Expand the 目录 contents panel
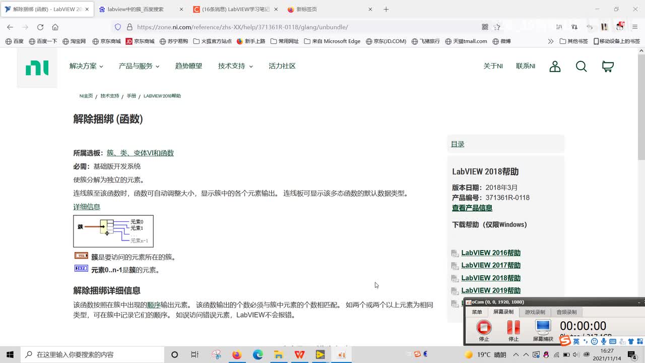645x363 pixels. pos(458,144)
